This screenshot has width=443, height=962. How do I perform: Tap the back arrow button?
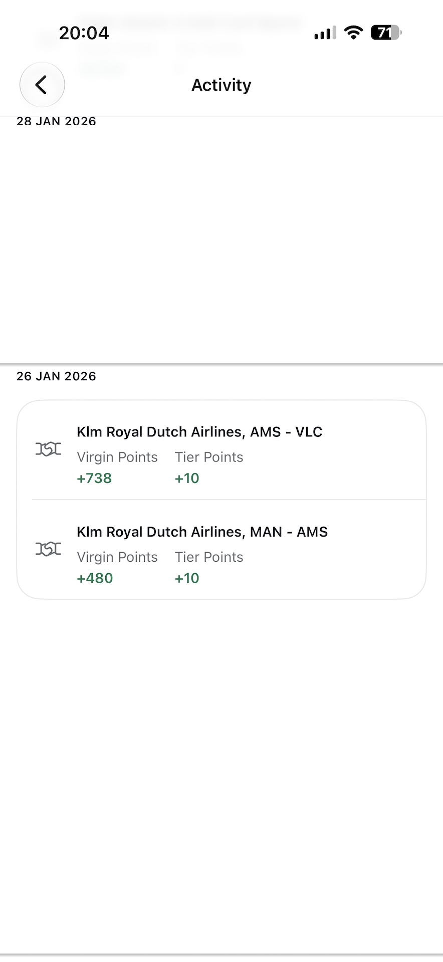coord(42,85)
